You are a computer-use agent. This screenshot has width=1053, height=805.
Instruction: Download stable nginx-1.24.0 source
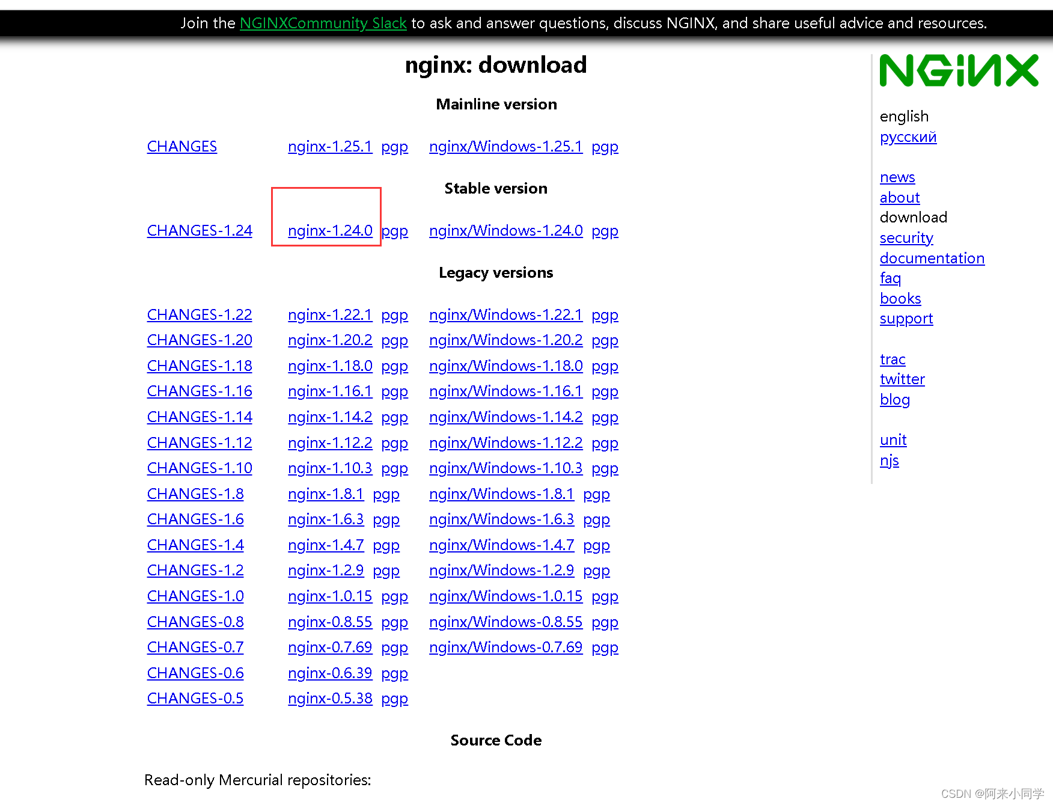(330, 231)
